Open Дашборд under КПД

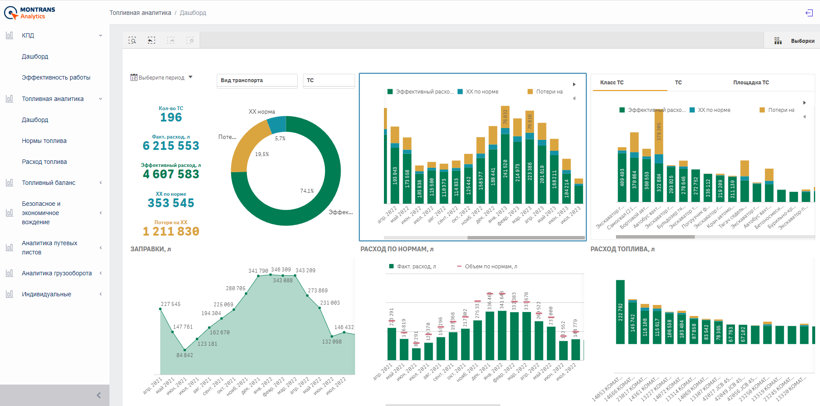pyautogui.click(x=35, y=56)
